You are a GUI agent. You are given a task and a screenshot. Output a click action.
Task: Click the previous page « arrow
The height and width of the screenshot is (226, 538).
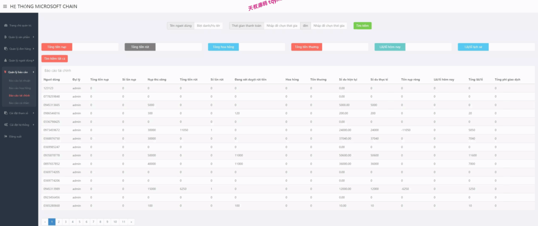click(x=45, y=222)
